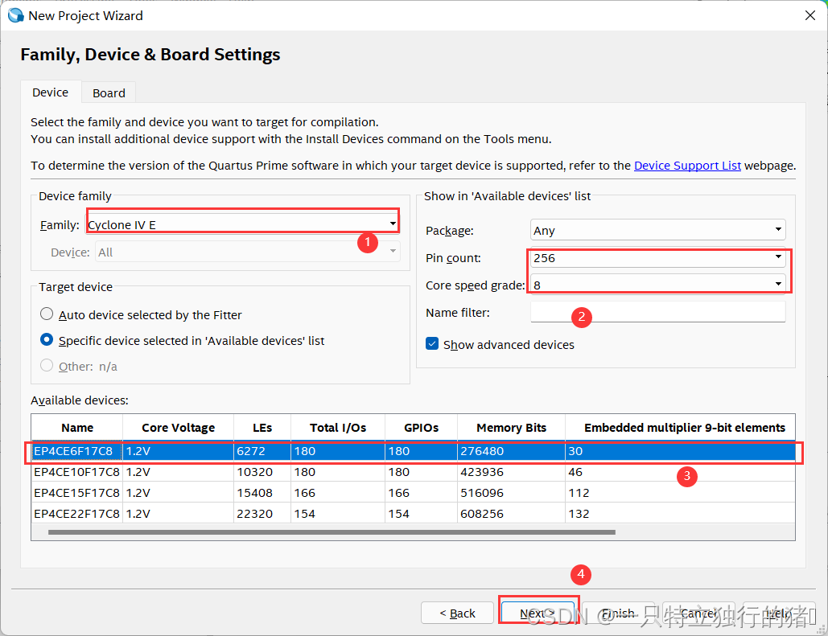Open the disabled Device dropdown set to All

(247, 252)
